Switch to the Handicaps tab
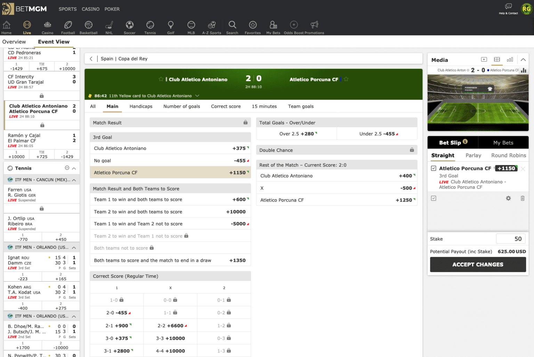This screenshot has width=534, height=357. pyautogui.click(x=141, y=106)
